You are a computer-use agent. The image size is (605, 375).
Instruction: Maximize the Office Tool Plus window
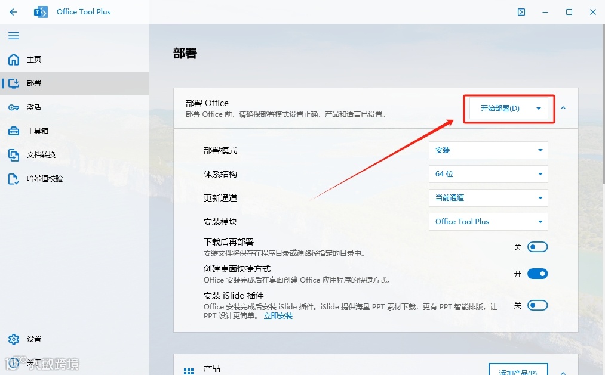(x=569, y=12)
